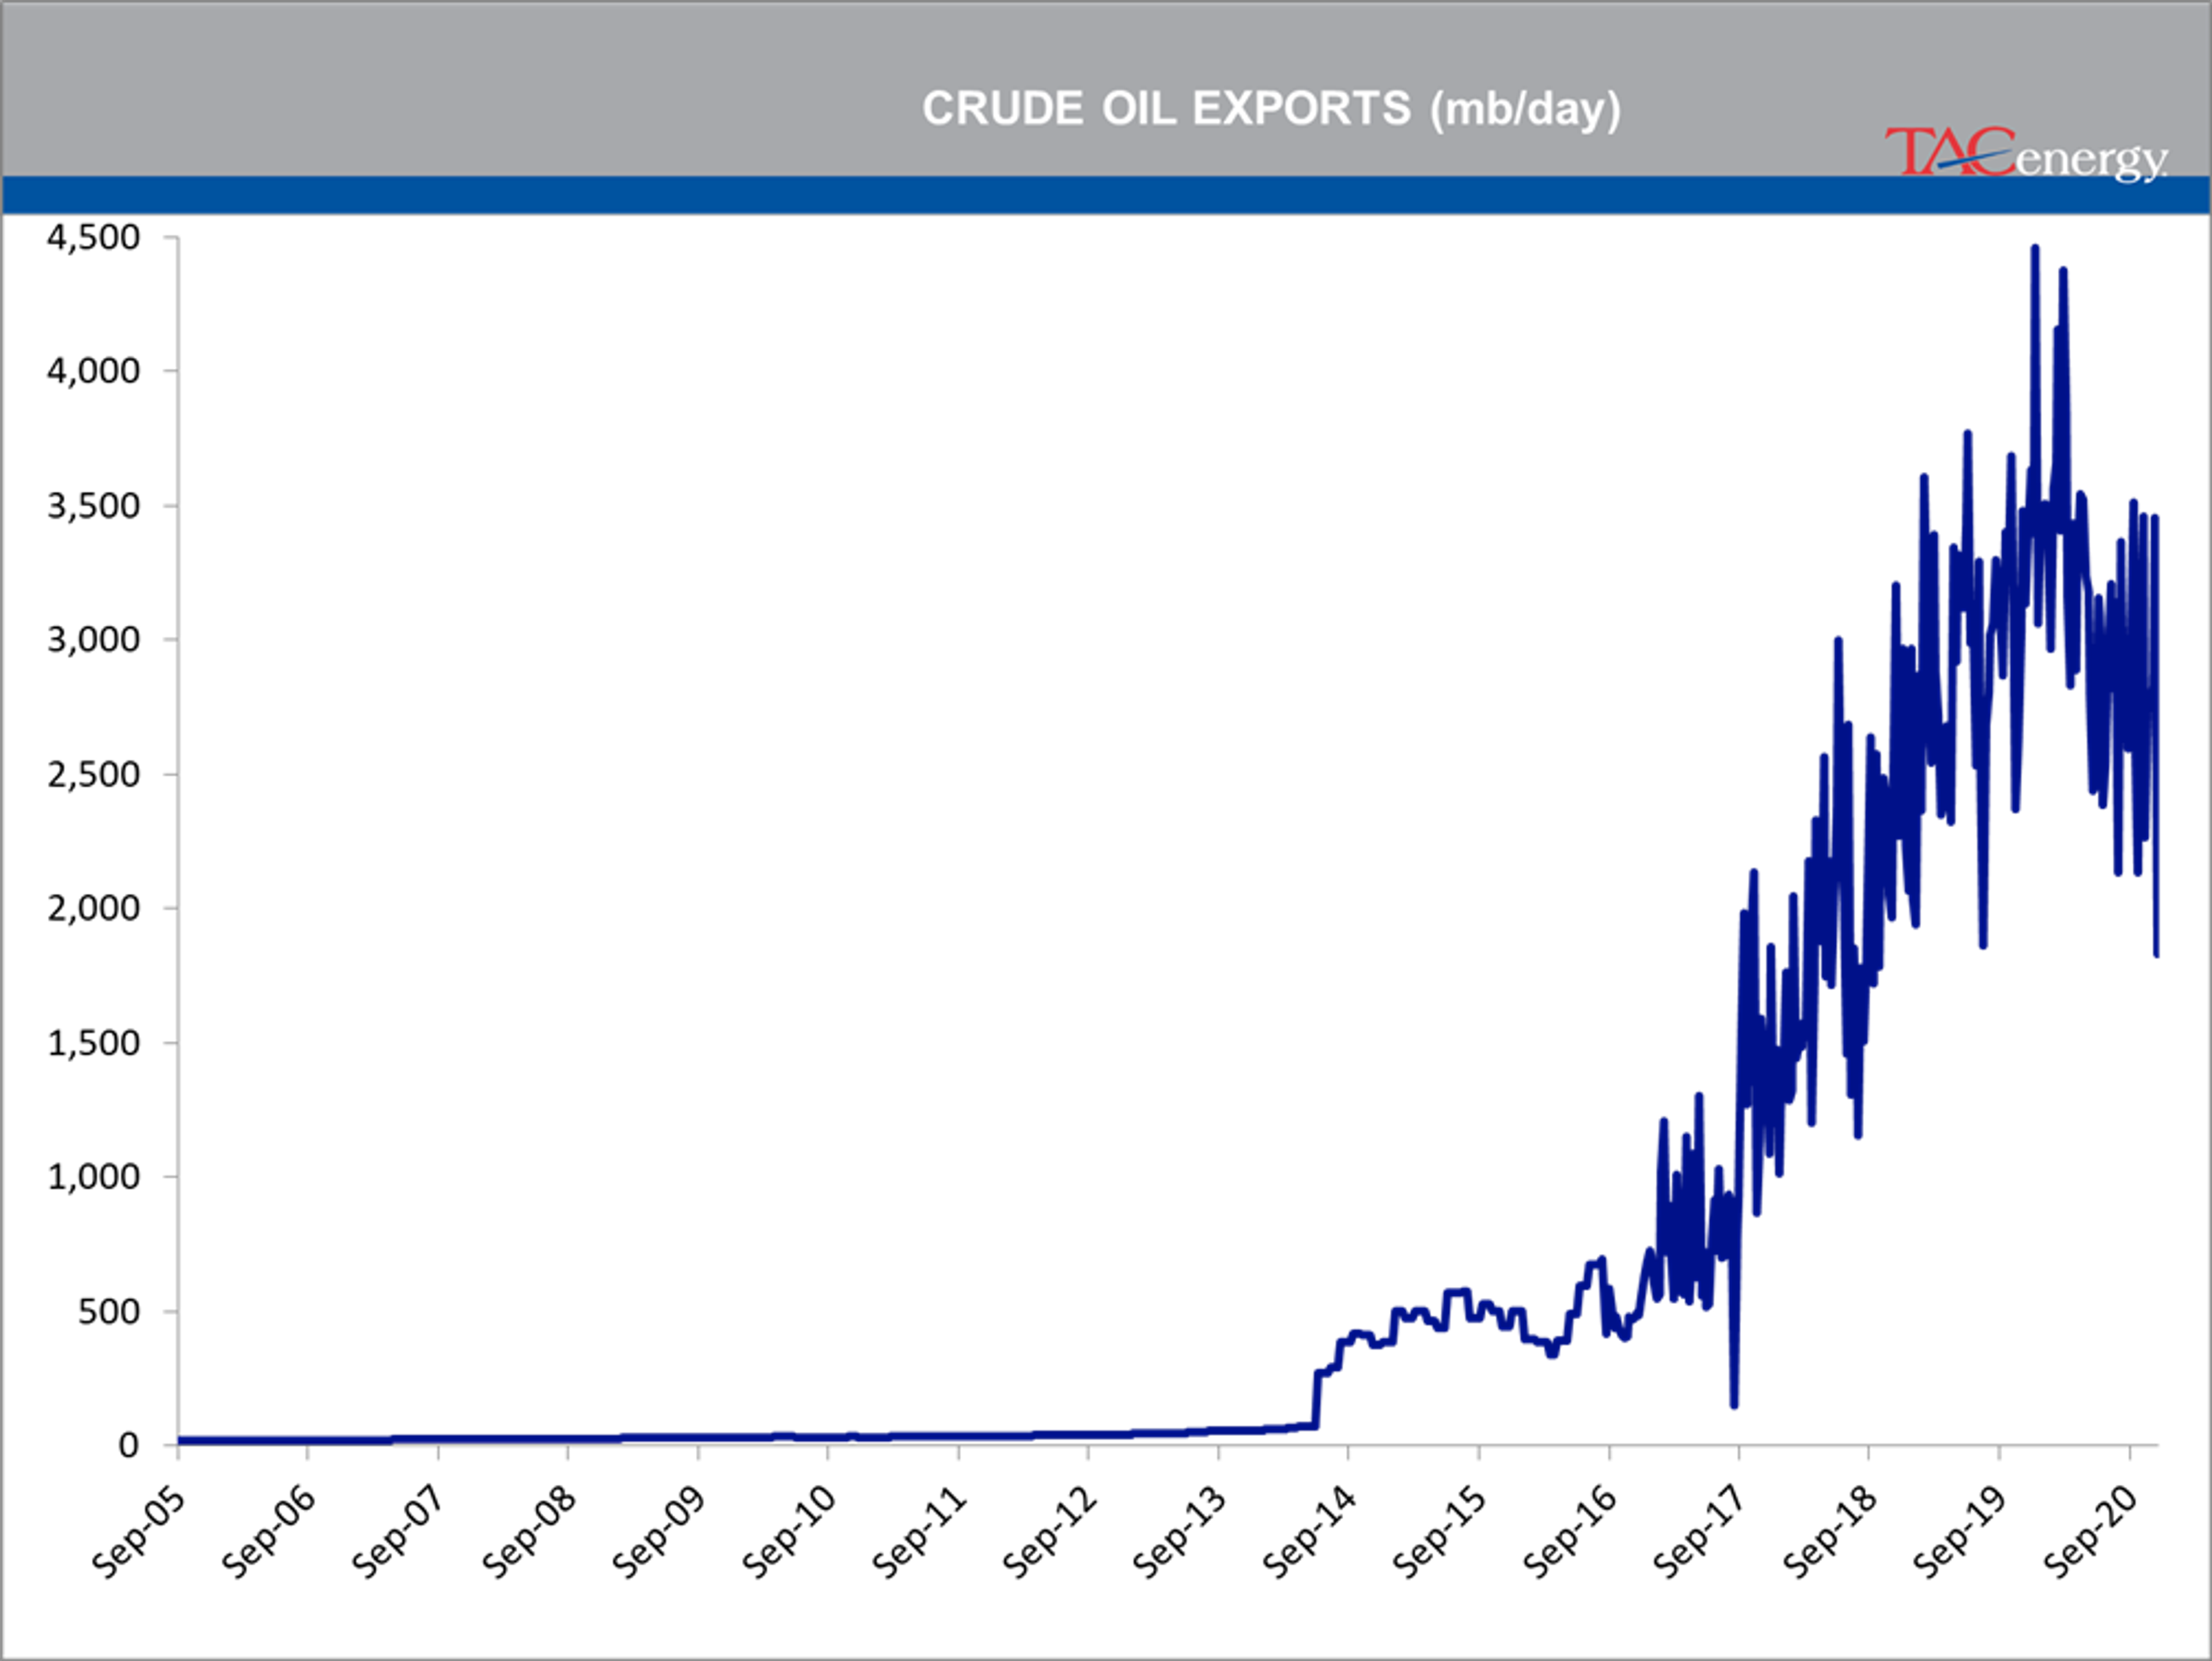Image resolution: width=2212 pixels, height=1661 pixels.
Task: Select the Sep-15 x-axis label
Action: pos(1439,1532)
